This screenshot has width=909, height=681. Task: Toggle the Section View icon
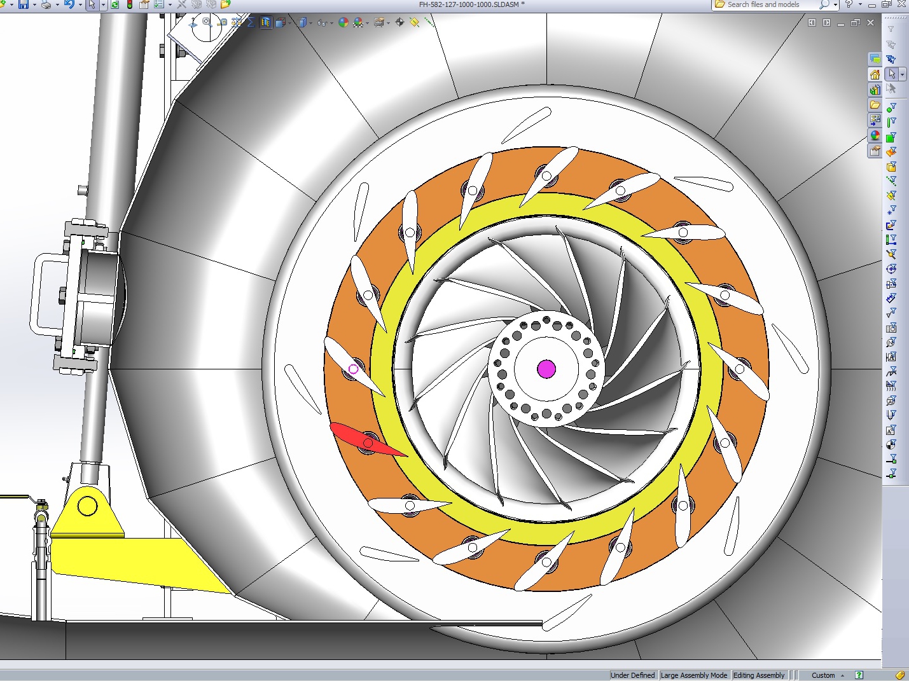click(265, 22)
